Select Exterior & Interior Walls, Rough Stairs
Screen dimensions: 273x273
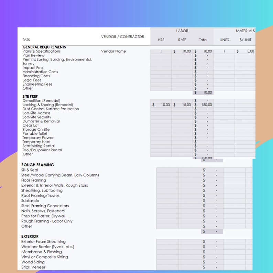[x=54, y=185]
